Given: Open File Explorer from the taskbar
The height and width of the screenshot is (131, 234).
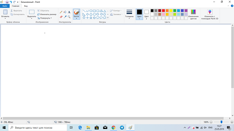Looking at the screenshot, I should (88, 128).
